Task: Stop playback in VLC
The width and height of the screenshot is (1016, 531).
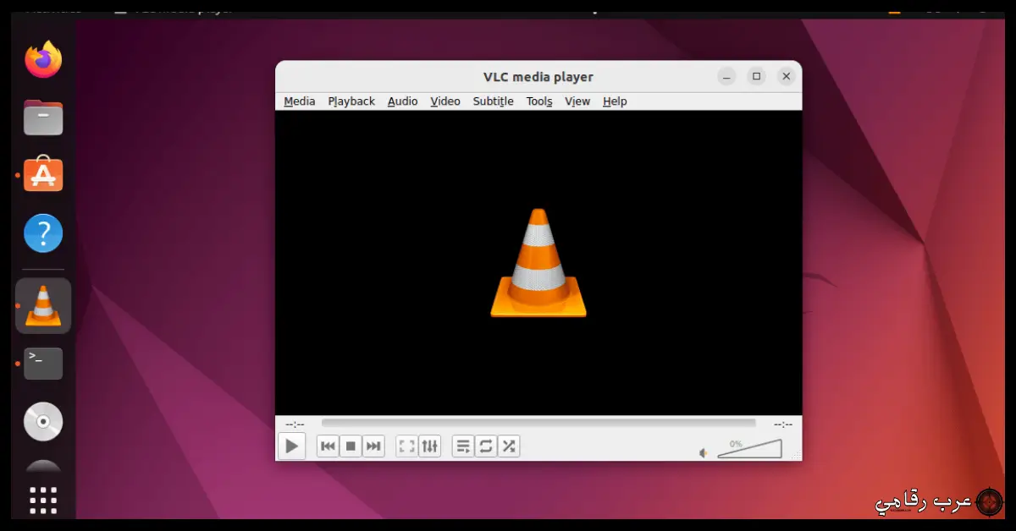Action: click(x=351, y=446)
